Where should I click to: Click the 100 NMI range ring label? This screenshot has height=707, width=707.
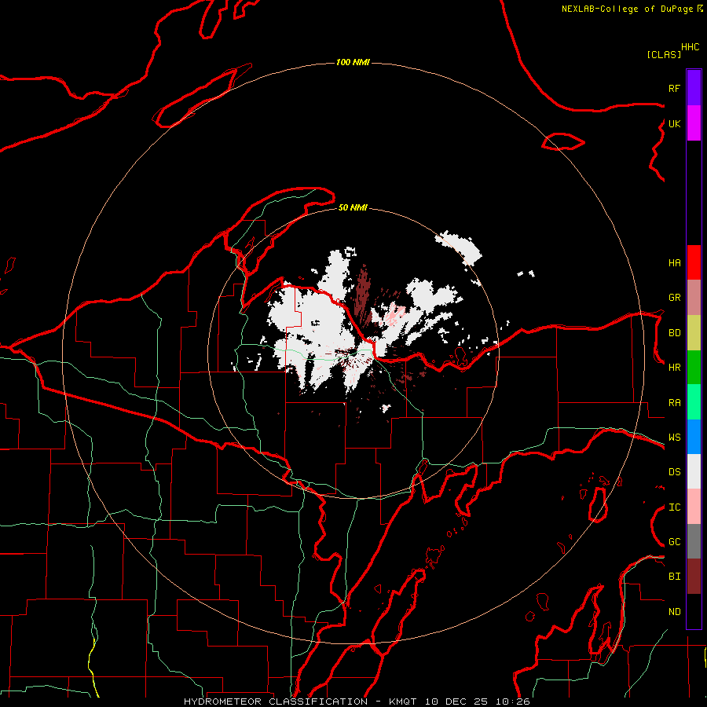(353, 62)
